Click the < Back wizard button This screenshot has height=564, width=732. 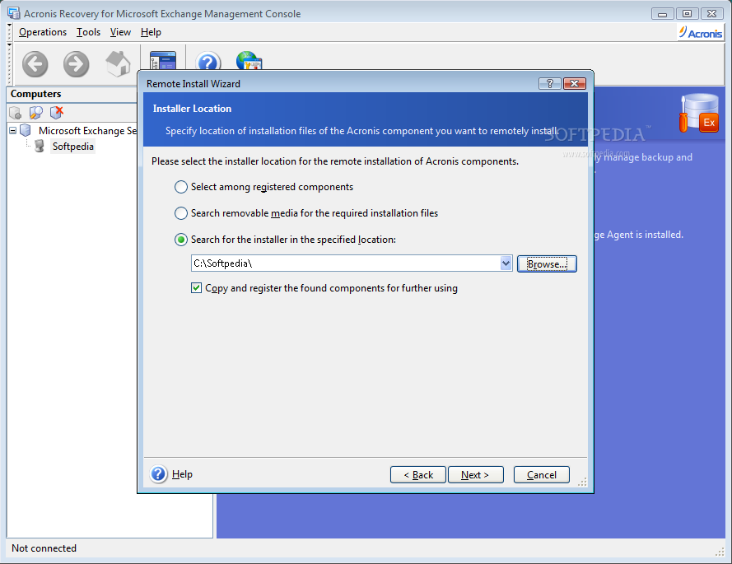click(x=418, y=475)
